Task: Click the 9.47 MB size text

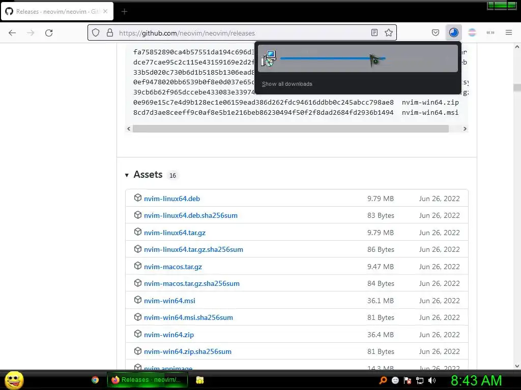Action: pos(381,267)
